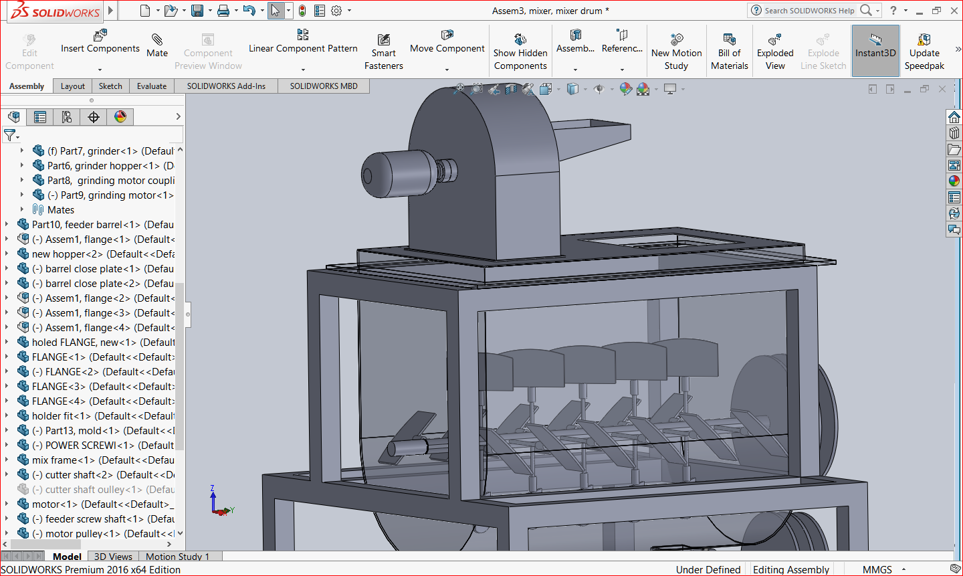The height and width of the screenshot is (576, 963).
Task: Click Update Speedpak icon
Action: (x=924, y=39)
